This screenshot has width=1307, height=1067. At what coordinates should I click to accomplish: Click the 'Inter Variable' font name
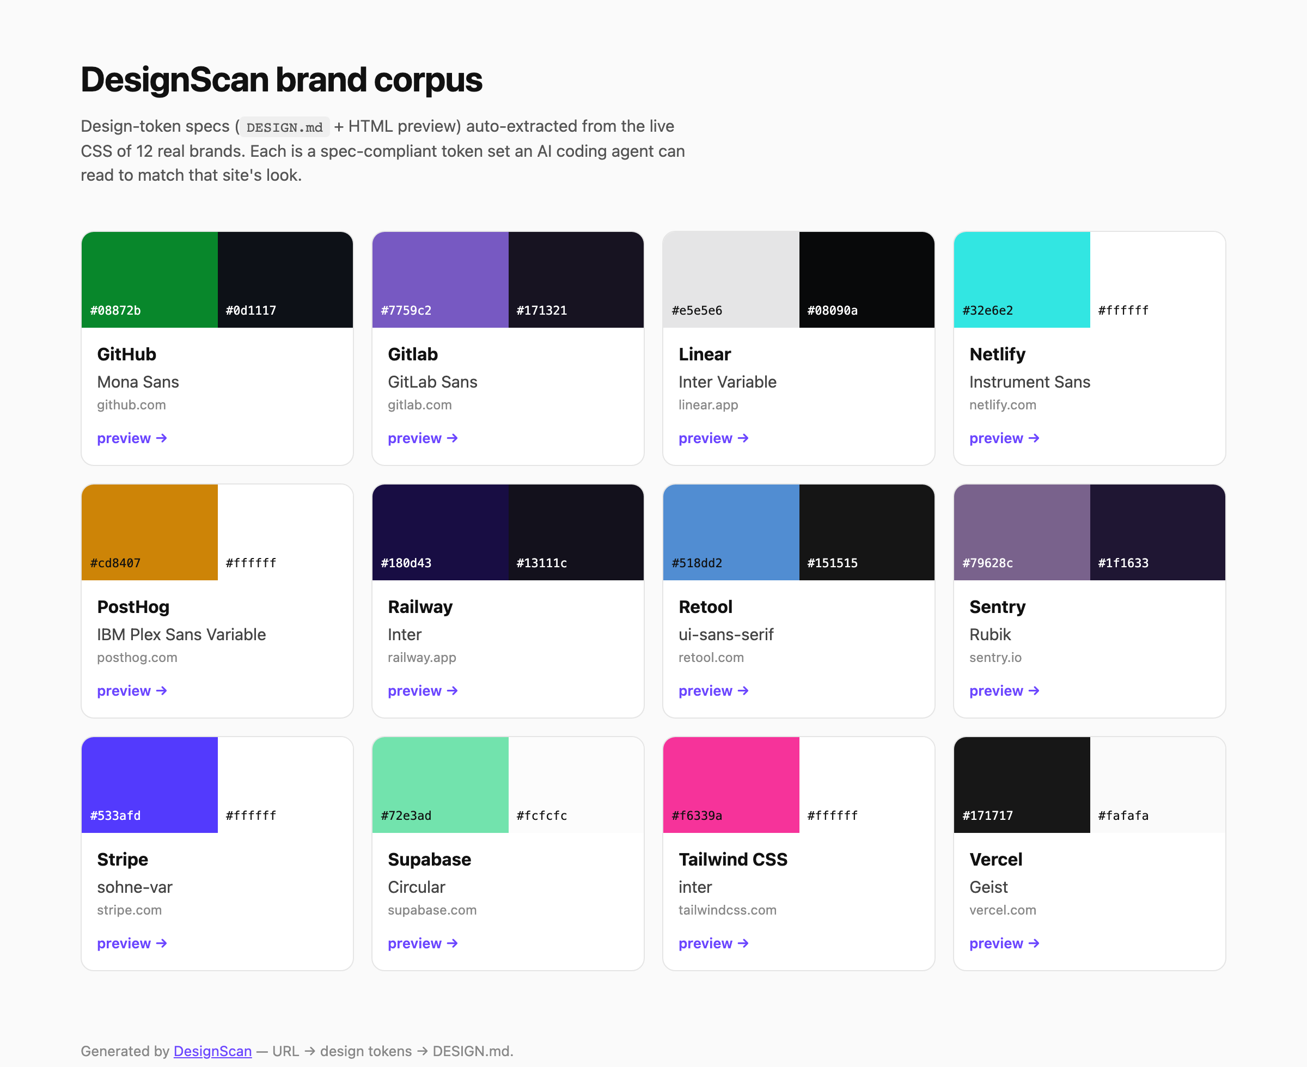click(x=727, y=382)
